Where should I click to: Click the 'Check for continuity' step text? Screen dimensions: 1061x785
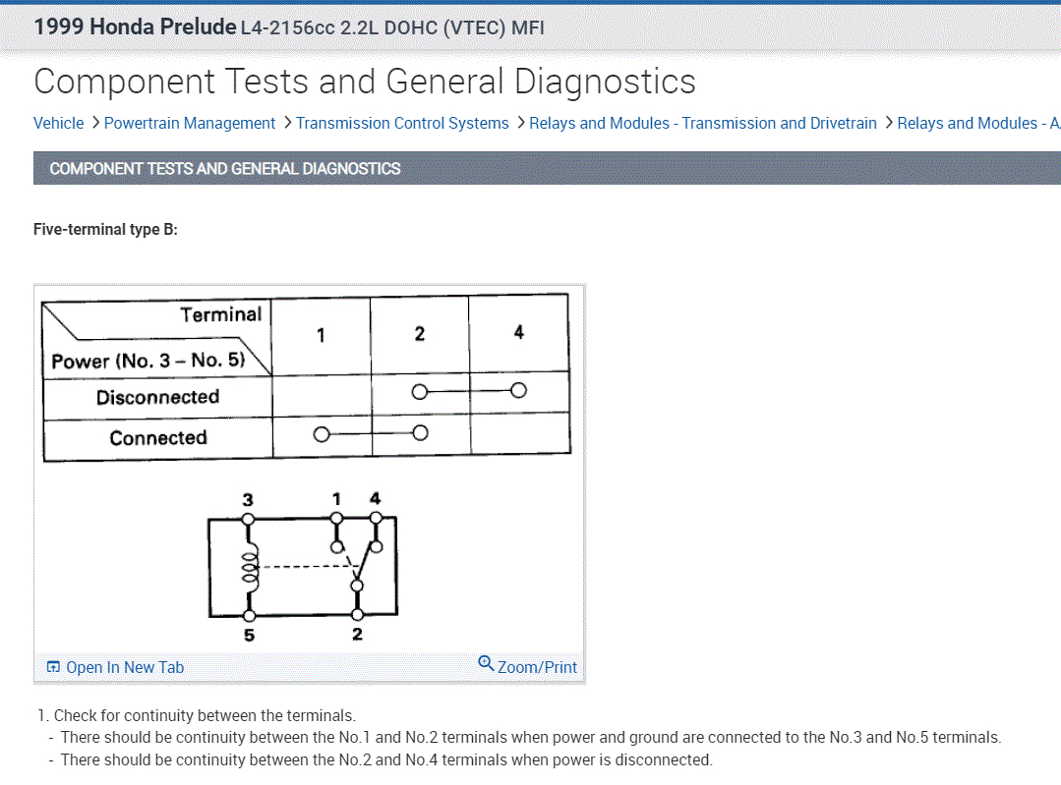(x=205, y=715)
